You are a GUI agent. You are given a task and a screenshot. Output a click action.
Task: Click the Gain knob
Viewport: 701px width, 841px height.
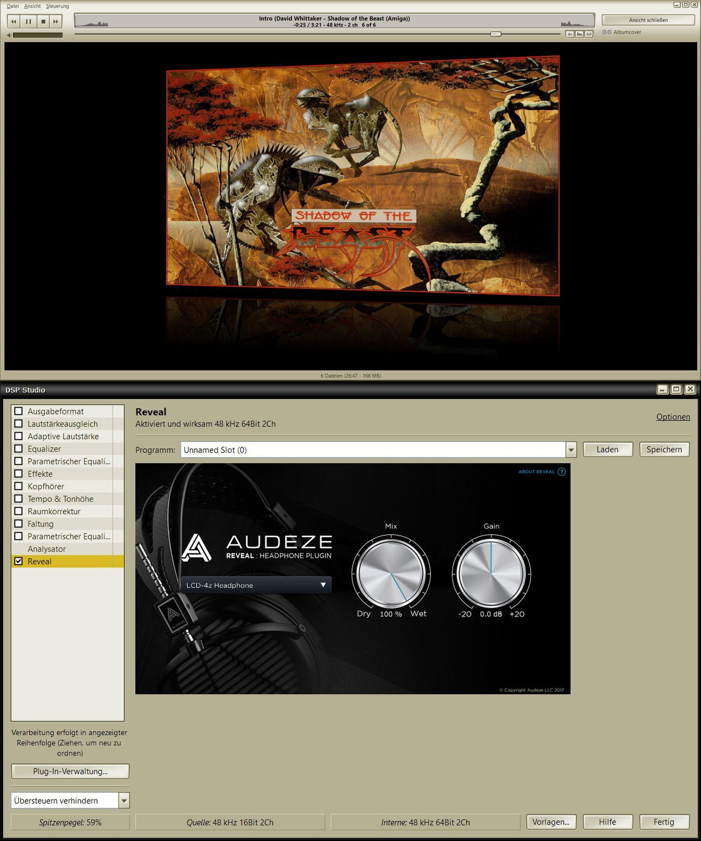coord(492,573)
